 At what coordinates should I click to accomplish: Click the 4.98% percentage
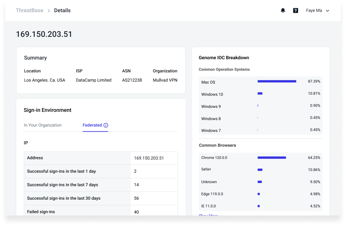[315, 194]
